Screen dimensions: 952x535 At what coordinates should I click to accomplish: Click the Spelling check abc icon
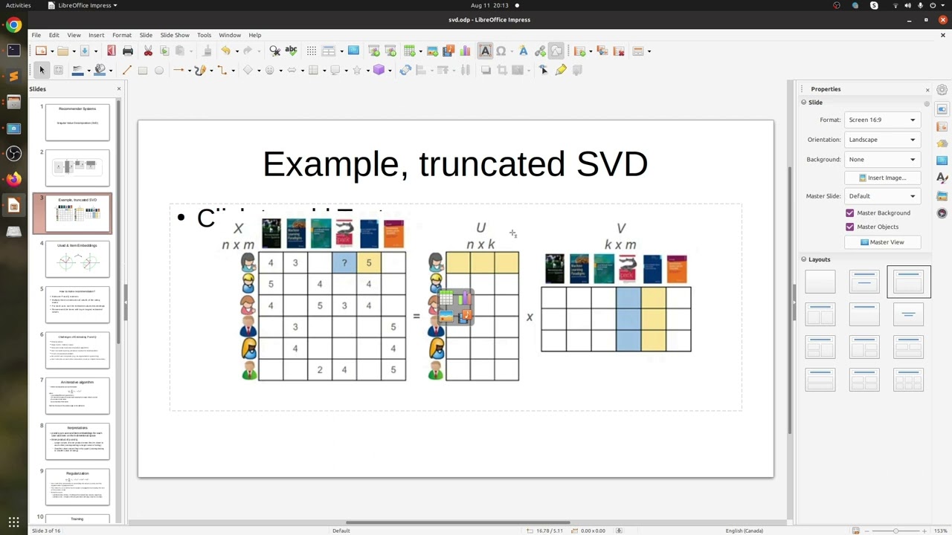(x=291, y=51)
